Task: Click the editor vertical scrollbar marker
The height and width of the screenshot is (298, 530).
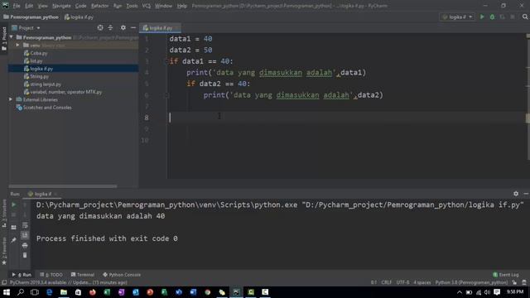Action: pos(528,118)
